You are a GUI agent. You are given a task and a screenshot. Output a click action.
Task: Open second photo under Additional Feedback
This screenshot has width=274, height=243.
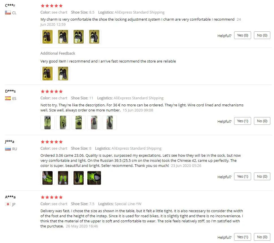(x=63, y=74)
